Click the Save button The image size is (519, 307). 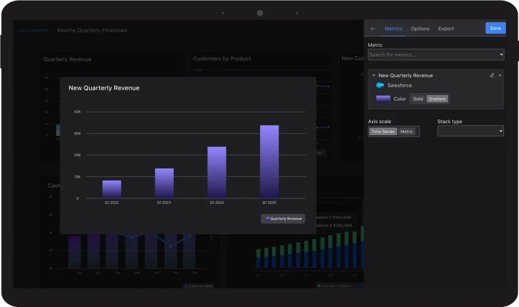pos(495,28)
